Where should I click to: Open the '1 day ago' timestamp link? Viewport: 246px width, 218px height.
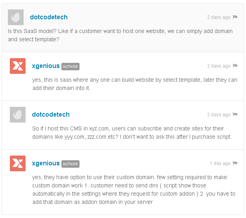[220, 163]
